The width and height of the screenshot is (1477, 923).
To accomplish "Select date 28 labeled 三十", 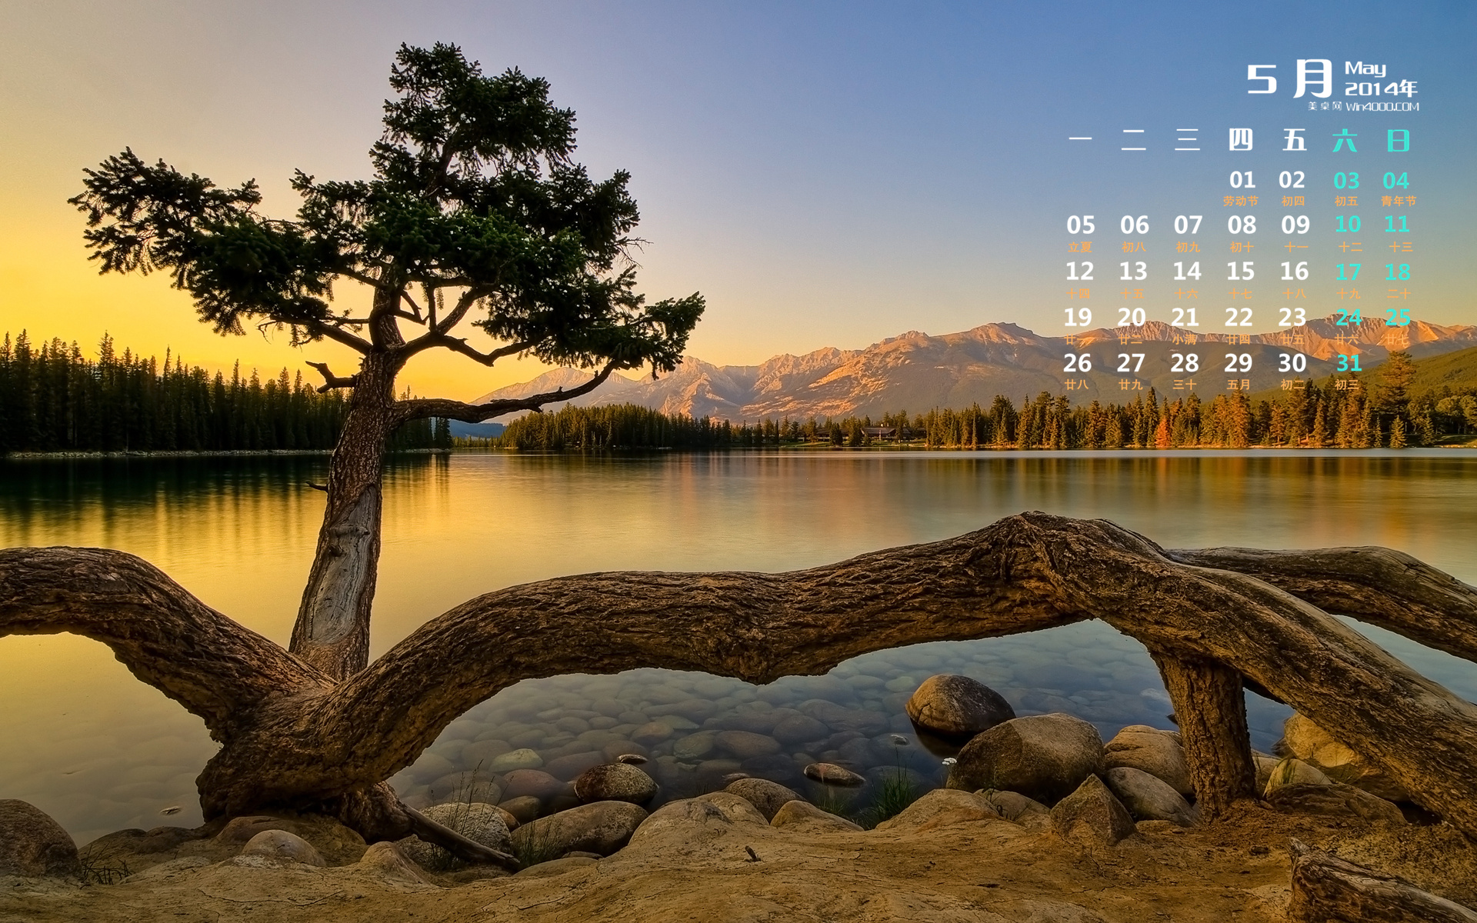I will [x=1185, y=371].
